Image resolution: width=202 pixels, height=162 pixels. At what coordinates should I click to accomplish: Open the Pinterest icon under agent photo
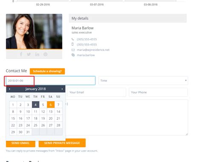point(46,54)
